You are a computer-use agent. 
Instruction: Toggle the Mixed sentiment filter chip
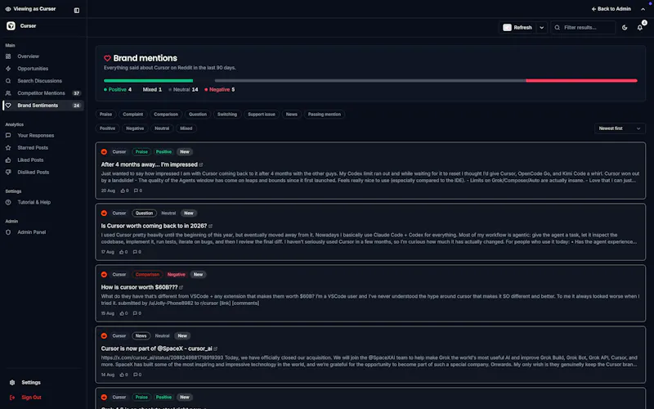pyautogui.click(x=186, y=128)
